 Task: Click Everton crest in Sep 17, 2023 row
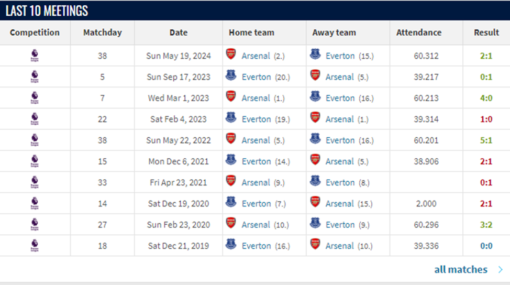click(231, 75)
